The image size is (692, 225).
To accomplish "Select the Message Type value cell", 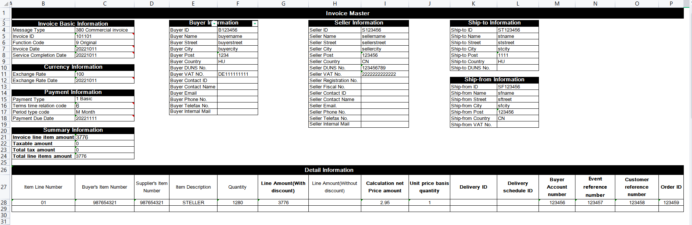I will (105, 30).
